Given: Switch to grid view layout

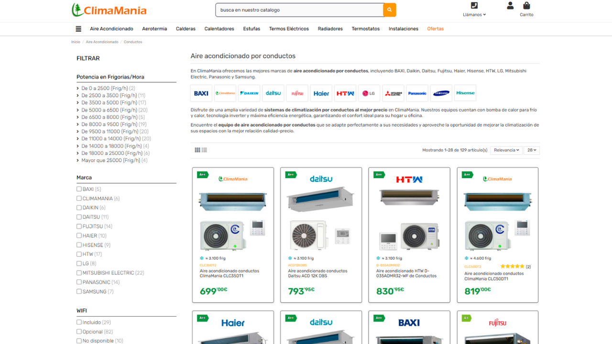Looking at the screenshot, I should coord(197,150).
